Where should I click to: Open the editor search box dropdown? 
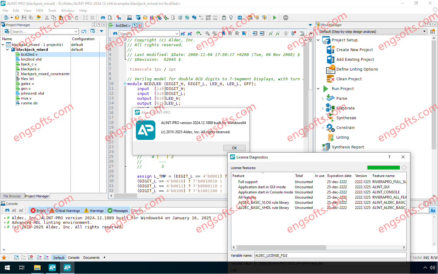pos(177,33)
